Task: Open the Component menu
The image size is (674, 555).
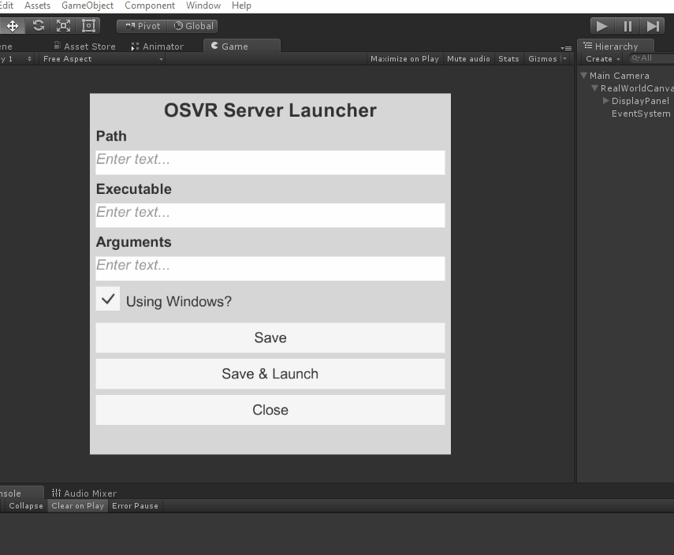Action: pyautogui.click(x=150, y=6)
